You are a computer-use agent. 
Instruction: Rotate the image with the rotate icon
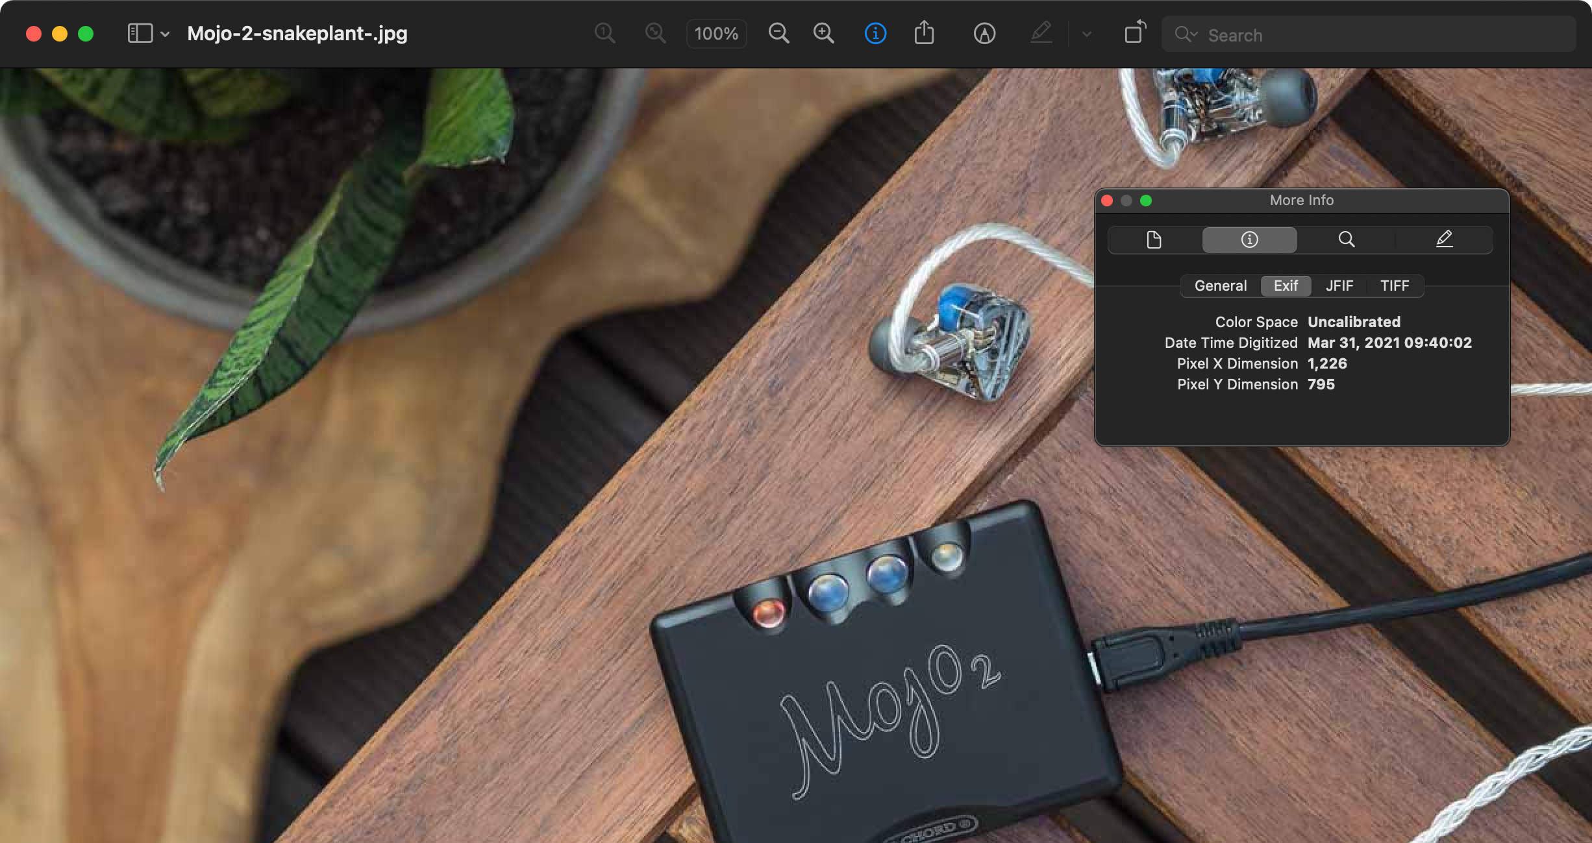[1135, 32]
